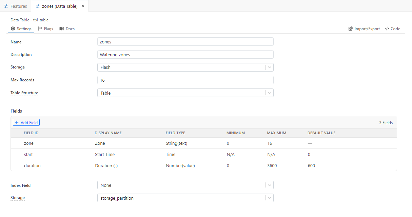Screen dimensions: 412x217
Task: Click the 3 Fields count text
Action: 386,123
